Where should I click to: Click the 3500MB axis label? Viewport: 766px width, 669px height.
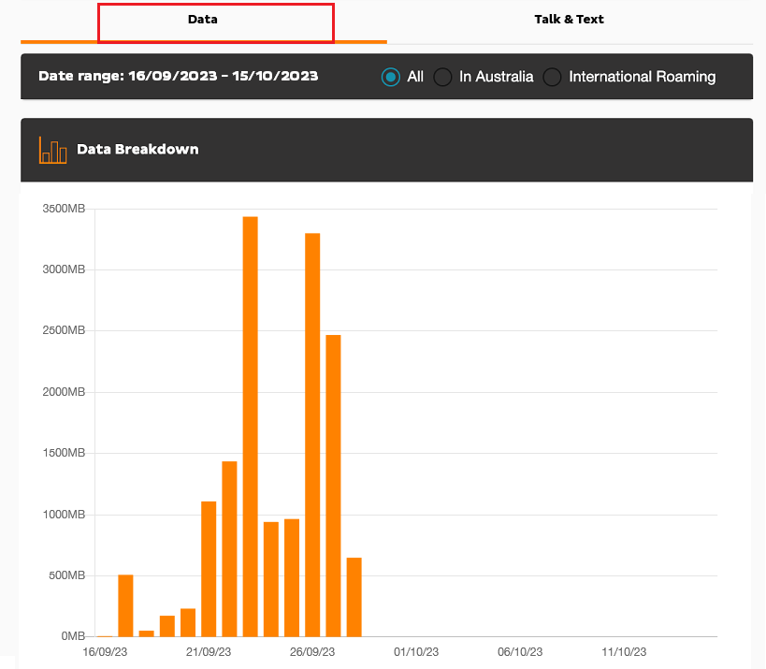[x=65, y=208]
